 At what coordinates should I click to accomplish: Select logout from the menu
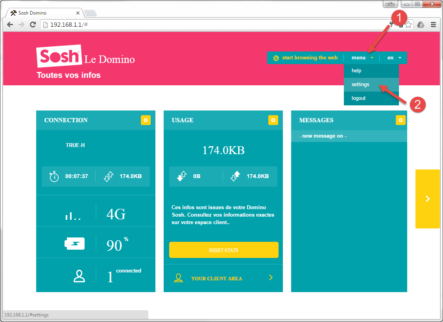point(371,98)
